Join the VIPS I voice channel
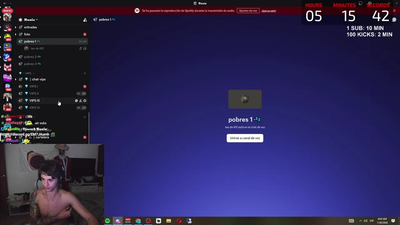 [52, 86]
